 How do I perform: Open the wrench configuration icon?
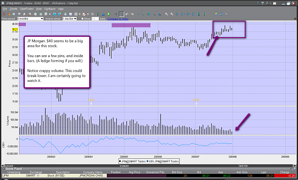[x=226, y=14]
